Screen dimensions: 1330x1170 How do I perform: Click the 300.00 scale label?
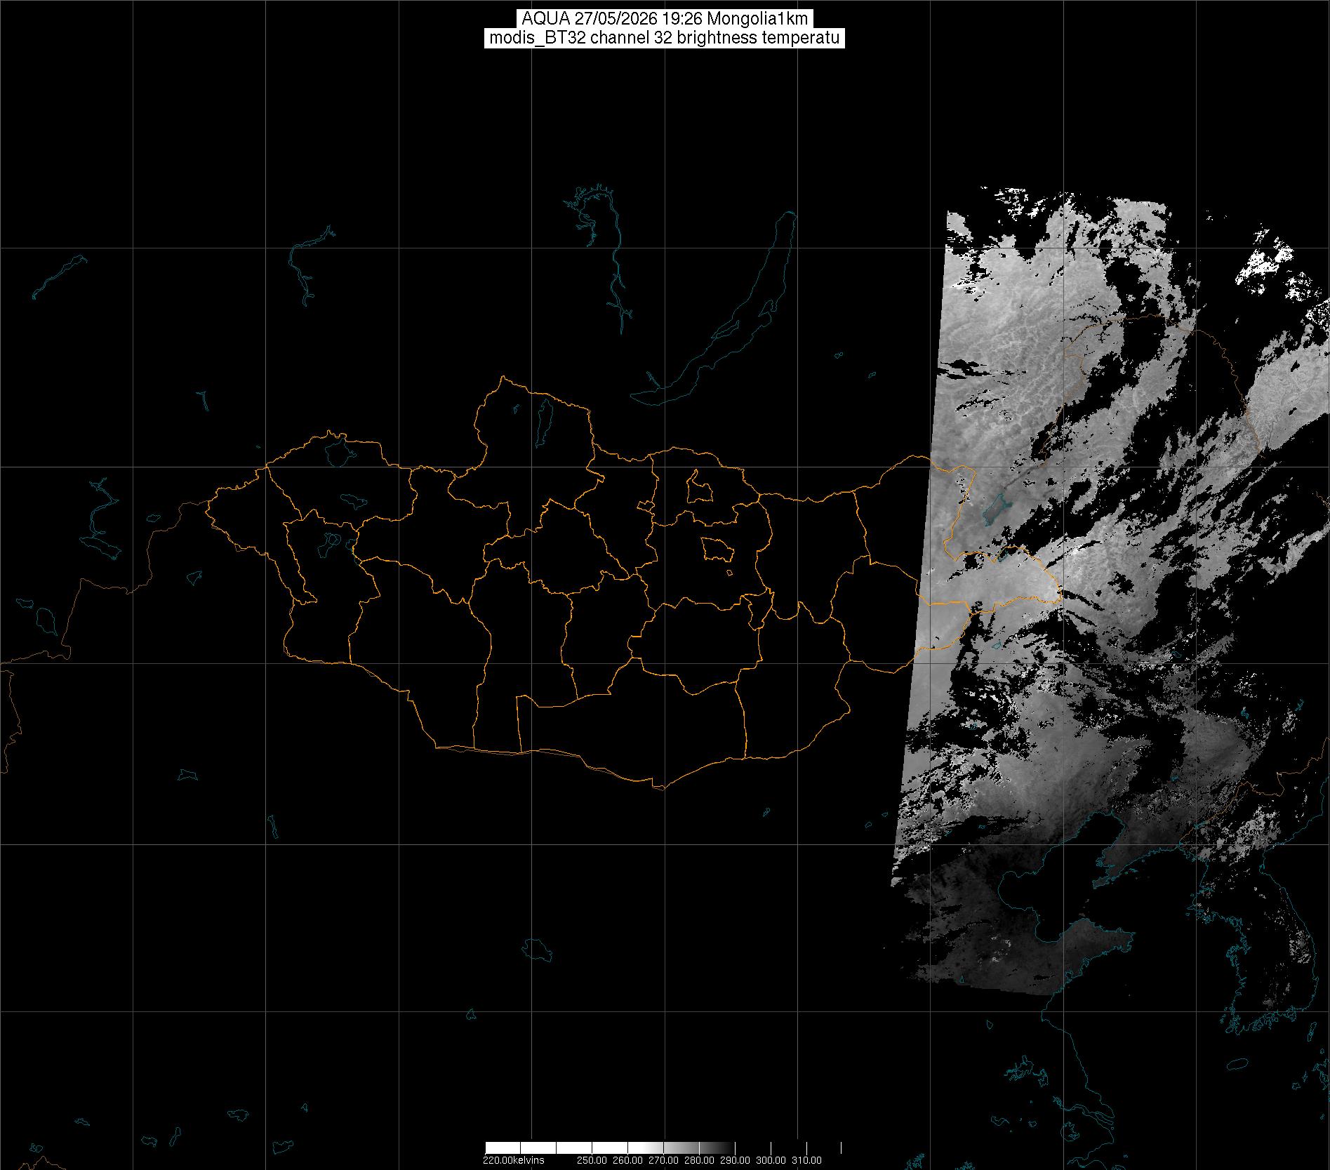(771, 1160)
